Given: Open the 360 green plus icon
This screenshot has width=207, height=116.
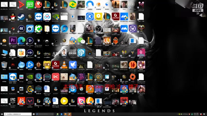Looking at the screenshot, I should (x=73, y=4).
